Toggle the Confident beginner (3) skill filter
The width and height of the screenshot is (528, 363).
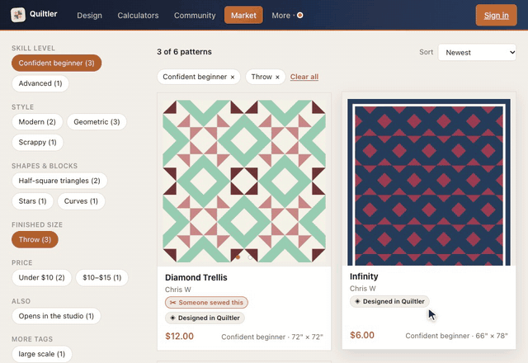click(x=57, y=63)
